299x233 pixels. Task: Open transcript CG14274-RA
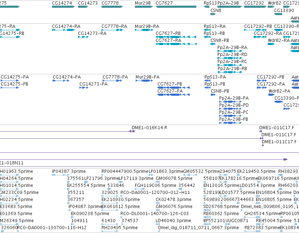pyautogui.click(x=66, y=26)
